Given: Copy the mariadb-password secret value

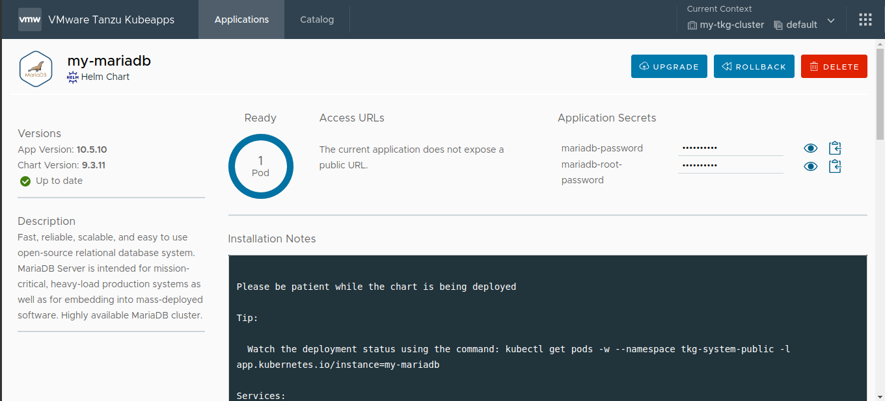Looking at the screenshot, I should [x=835, y=148].
